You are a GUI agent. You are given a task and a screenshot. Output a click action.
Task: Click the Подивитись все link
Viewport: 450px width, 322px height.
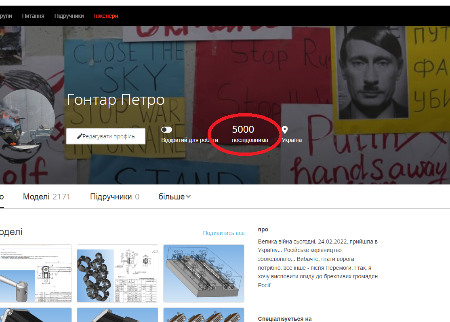coord(224,233)
